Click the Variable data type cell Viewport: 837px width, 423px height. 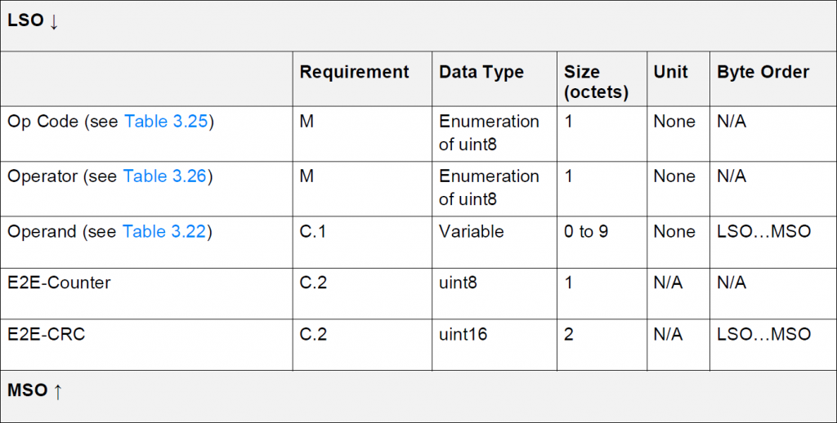point(472,232)
